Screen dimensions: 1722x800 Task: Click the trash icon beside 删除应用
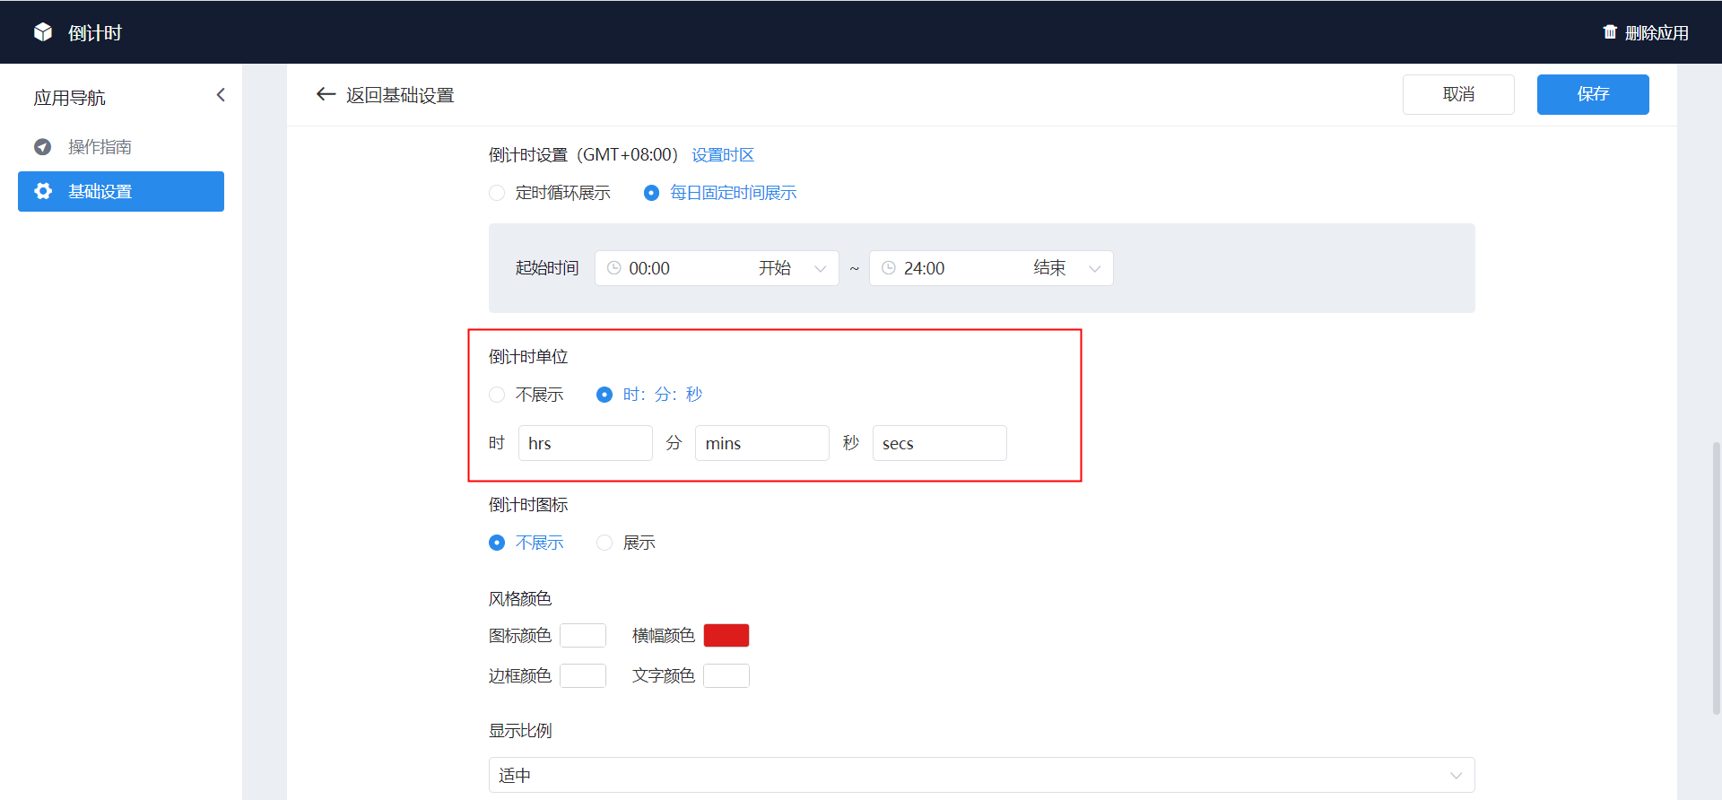1610,32
